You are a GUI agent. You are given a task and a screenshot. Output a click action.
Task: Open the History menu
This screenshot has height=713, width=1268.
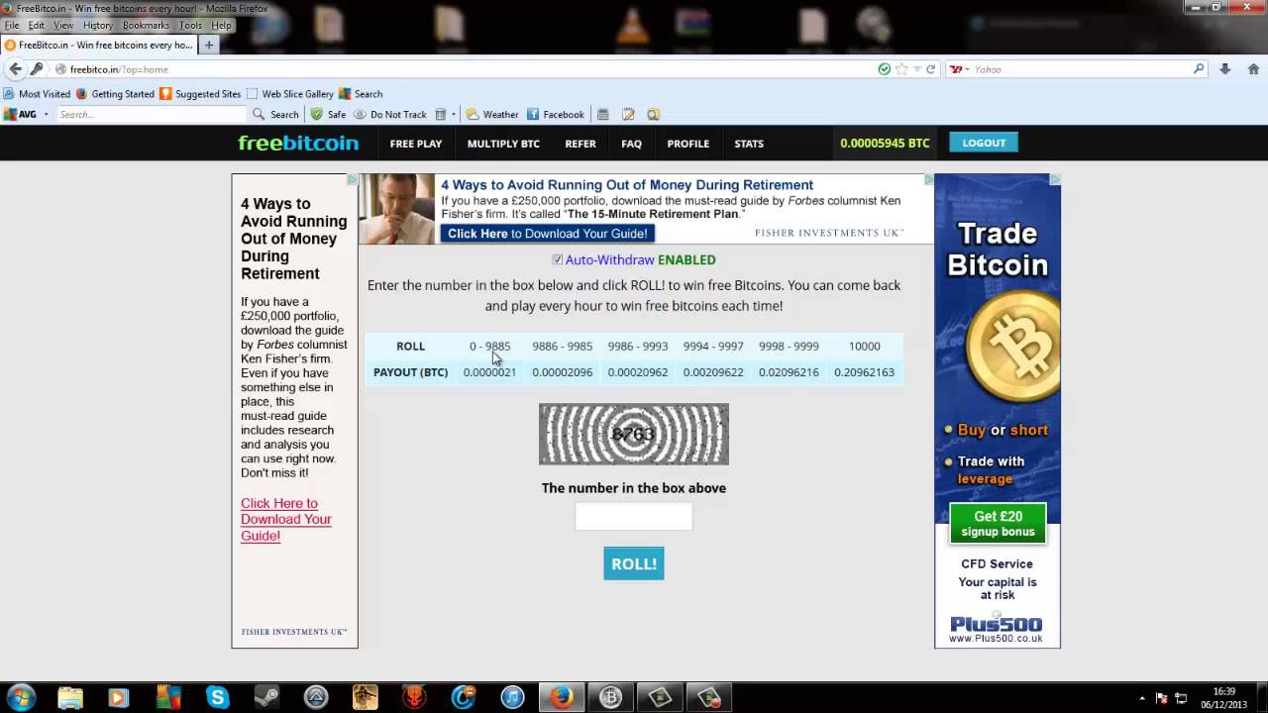click(x=97, y=25)
